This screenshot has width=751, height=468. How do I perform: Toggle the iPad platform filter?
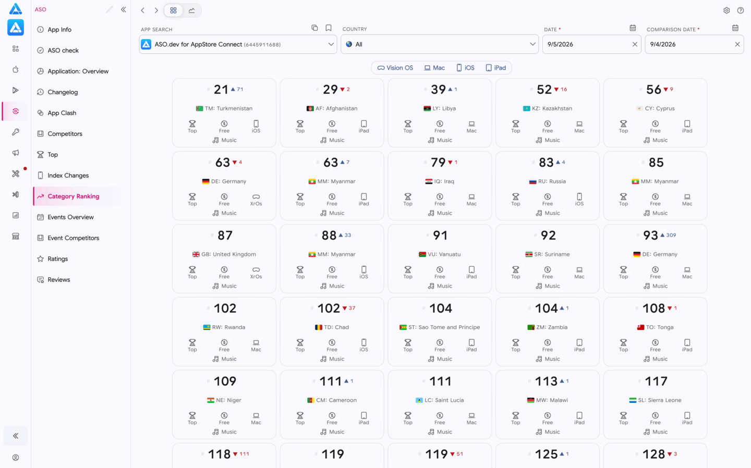495,68
